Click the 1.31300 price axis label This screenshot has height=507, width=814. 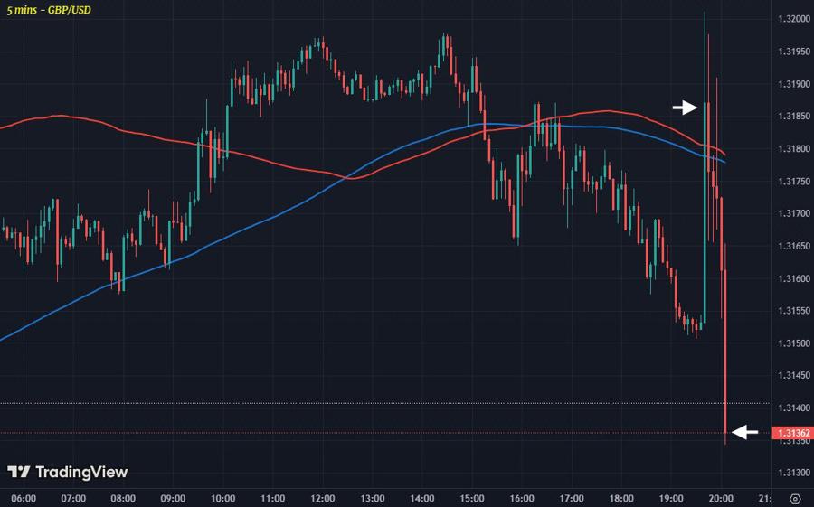click(794, 473)
